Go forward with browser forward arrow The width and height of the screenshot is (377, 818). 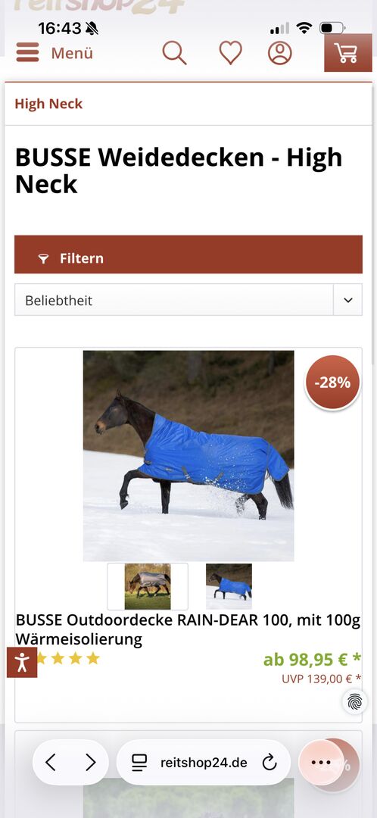pyautogui.click(x=91, y=763)
